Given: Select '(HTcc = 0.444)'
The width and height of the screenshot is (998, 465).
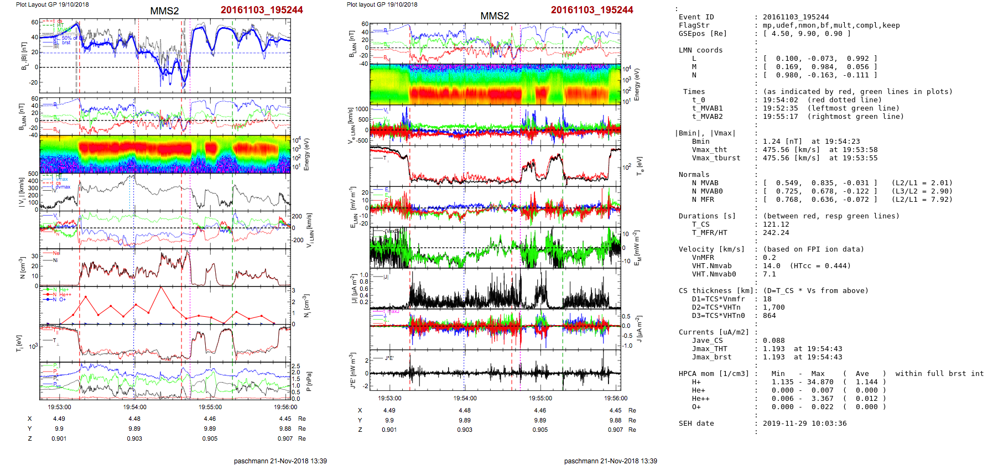Looking at the screenshot, I should tap(820, 266).
